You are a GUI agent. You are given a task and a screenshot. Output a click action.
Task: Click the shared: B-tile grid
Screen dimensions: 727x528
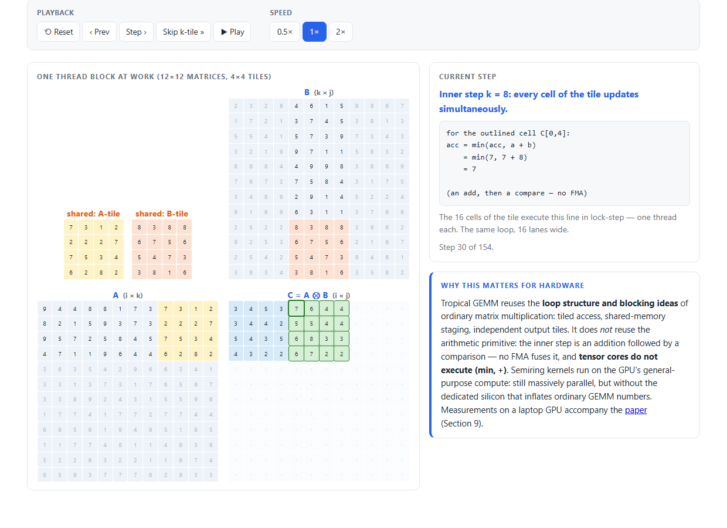[162, 249]
